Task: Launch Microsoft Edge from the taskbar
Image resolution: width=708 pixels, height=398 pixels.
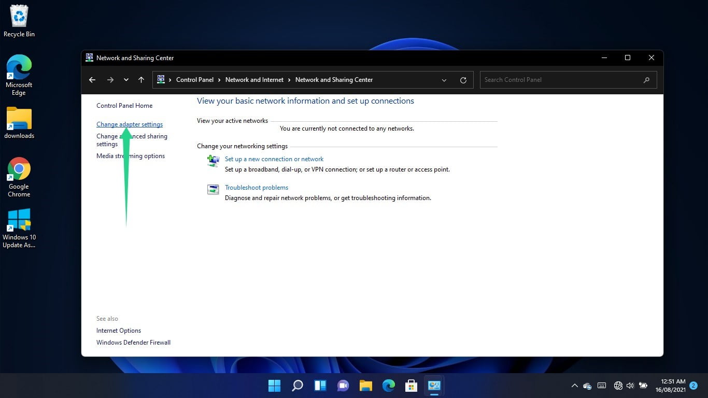Action: 388,386
